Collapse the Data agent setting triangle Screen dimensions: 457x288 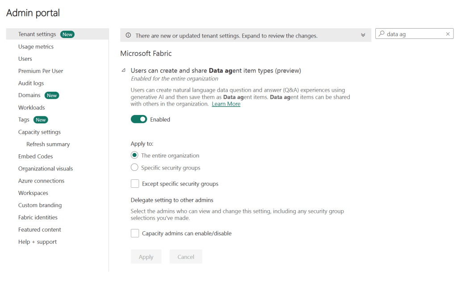(x=124, y=70)
